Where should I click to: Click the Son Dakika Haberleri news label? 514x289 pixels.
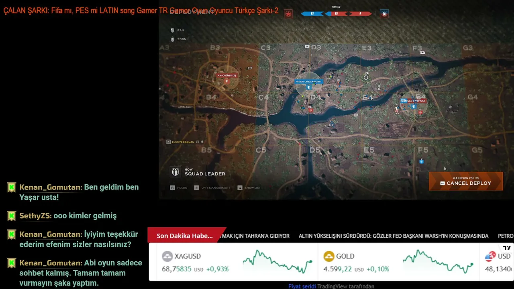[x=185, y=236]
